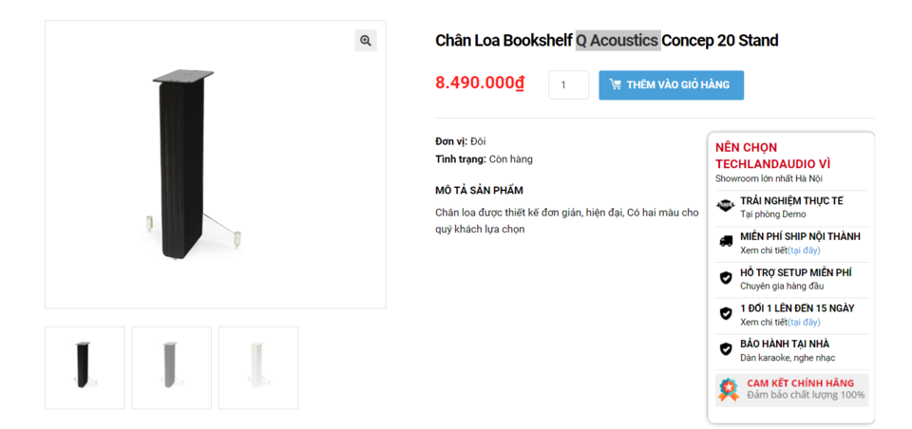Click the shield icon next to 1 đổi 1
This screenshot has height=429, width=912.
[x=725, y=314]
